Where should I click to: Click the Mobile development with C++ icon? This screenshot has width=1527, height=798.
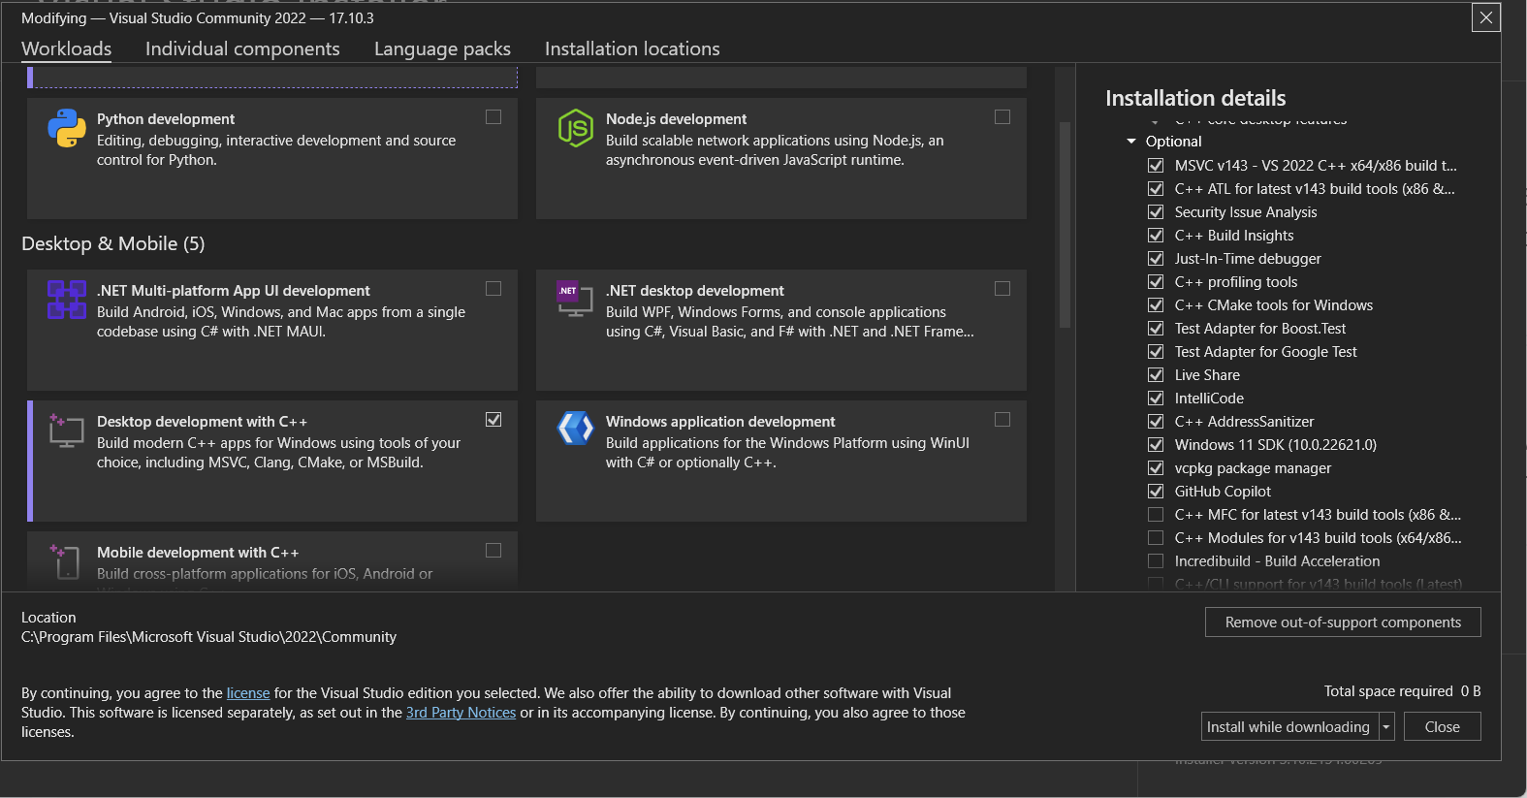click(x=67, y=560)
